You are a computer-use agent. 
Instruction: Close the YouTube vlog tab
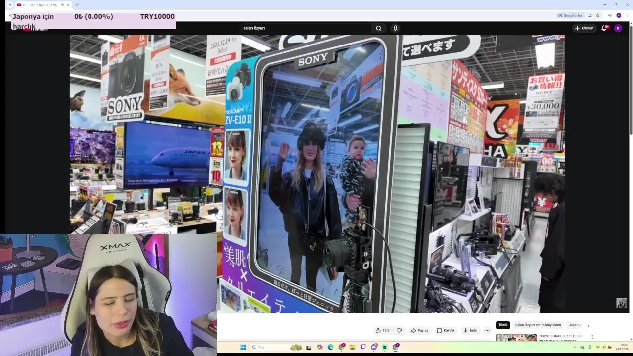[x=68, y=5]
